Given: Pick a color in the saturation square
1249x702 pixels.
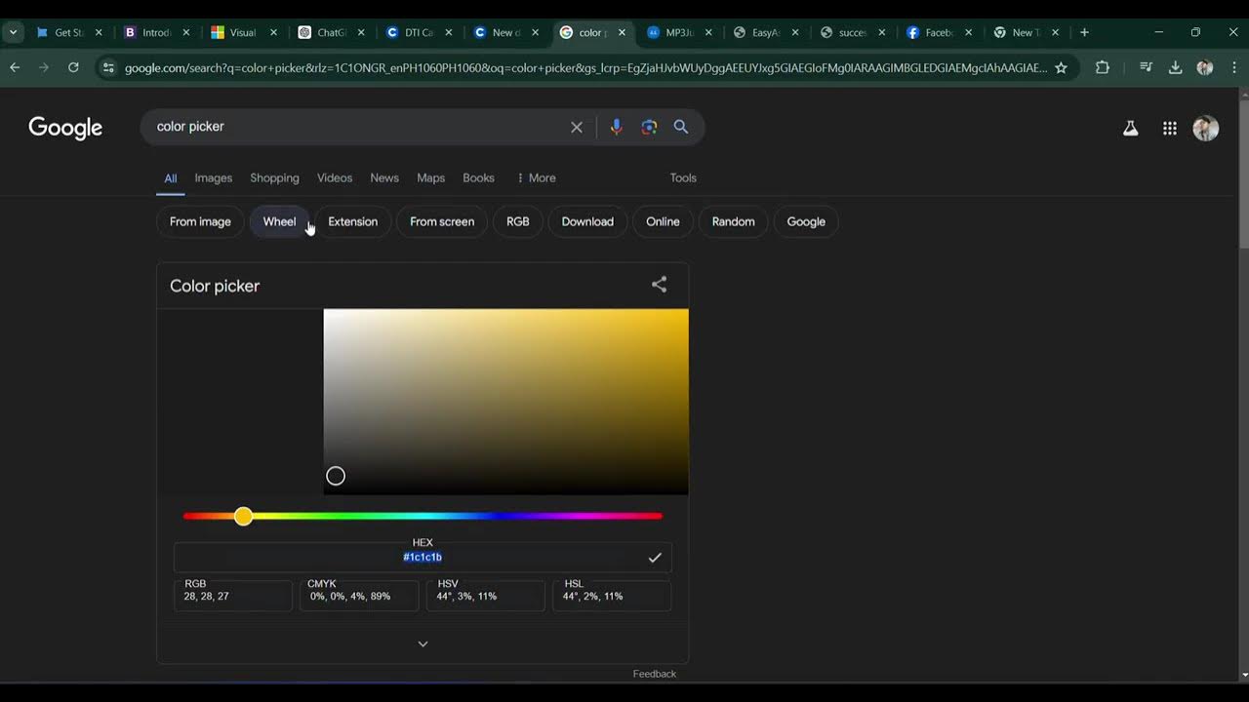Looking at the screenshot, I should 505,402.
